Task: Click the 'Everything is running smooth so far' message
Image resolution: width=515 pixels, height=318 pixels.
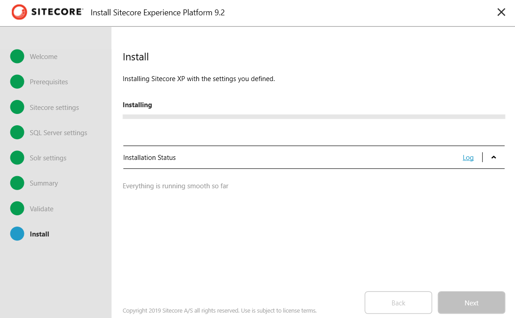Action: 176,186
